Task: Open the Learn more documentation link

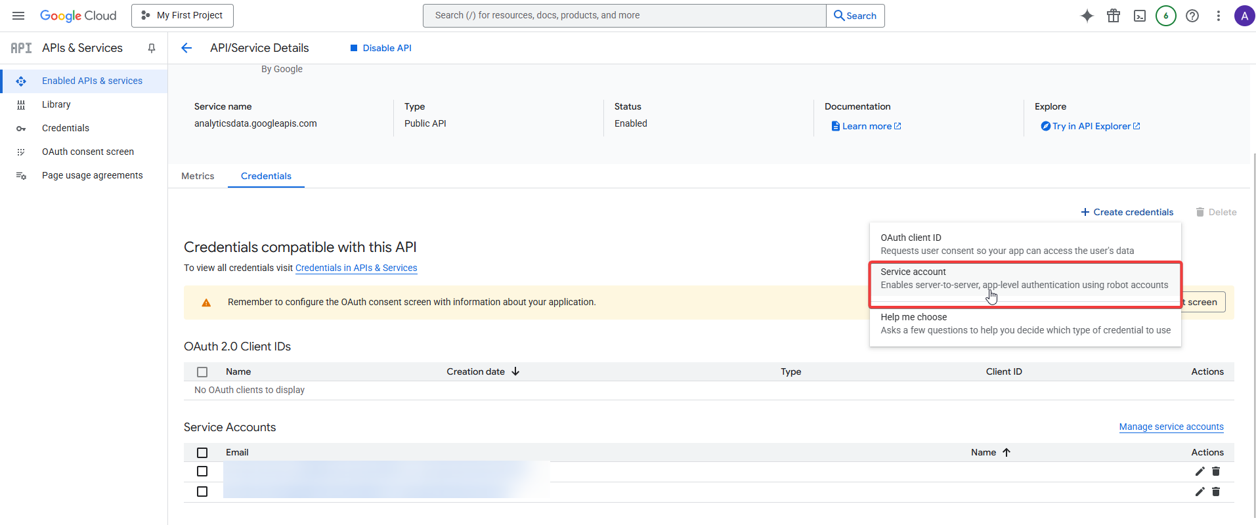Action: (x=867, y=126)
